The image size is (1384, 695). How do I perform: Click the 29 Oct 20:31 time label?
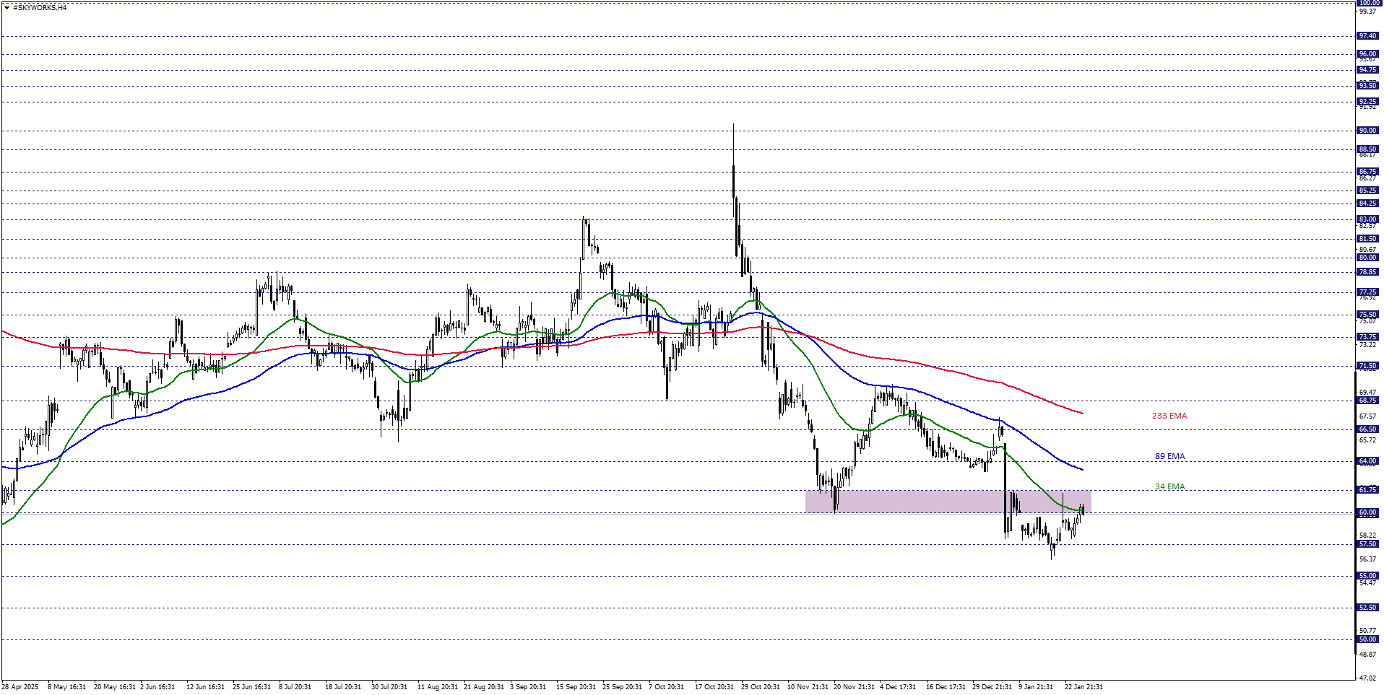(761, 687)
